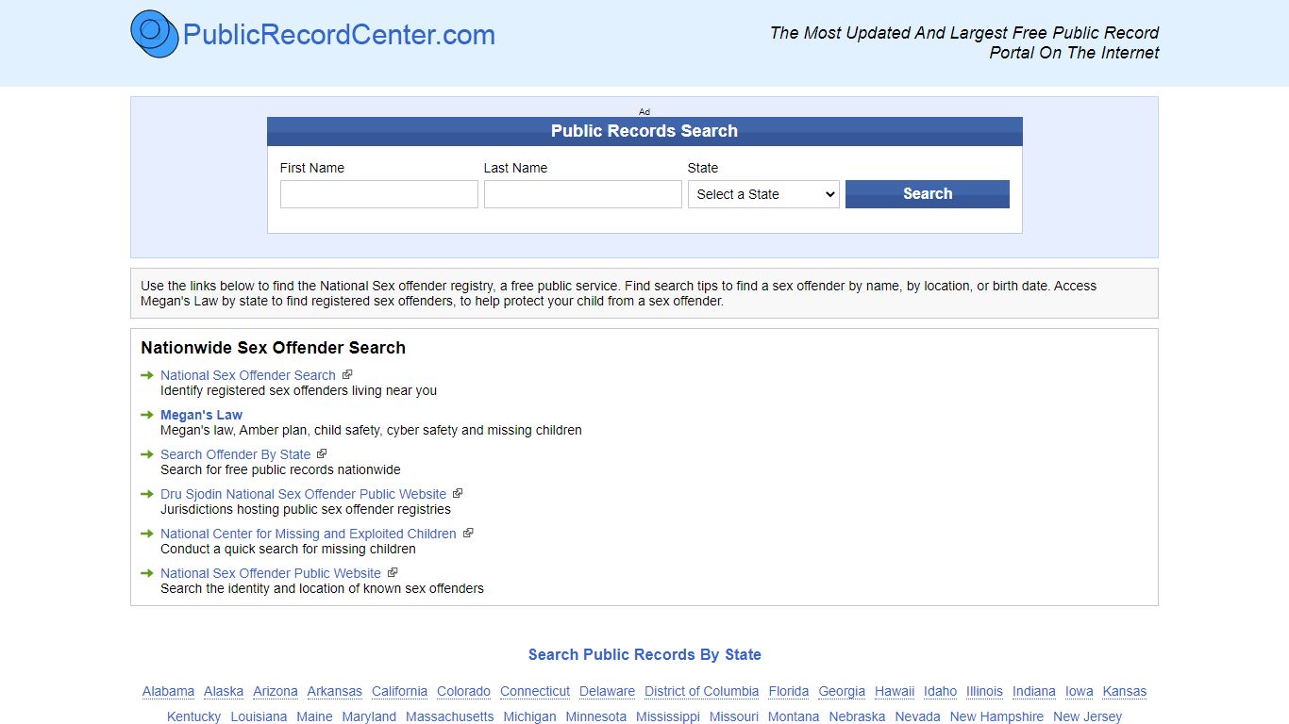Open the Select a State dropdown
Image resolution: width=1289 pixels, height=724 pixels.
[763, 194]
